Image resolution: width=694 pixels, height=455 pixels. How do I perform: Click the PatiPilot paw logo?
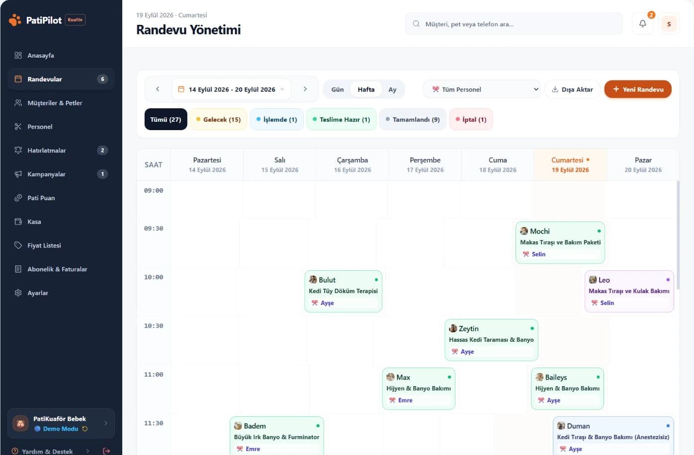point(15,20)
